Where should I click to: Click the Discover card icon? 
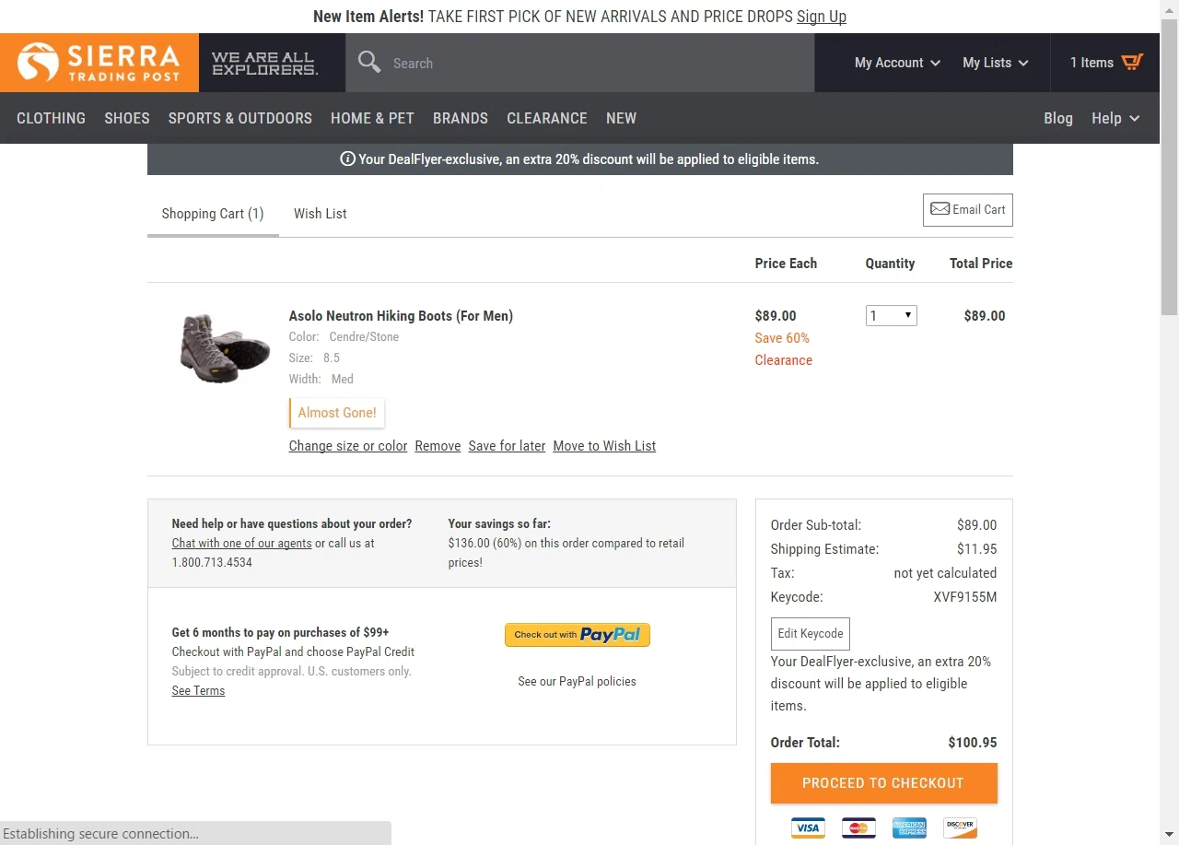point(960,827)
